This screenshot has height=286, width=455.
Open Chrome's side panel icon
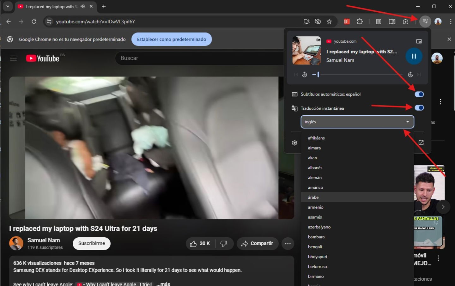pos(379,21)
